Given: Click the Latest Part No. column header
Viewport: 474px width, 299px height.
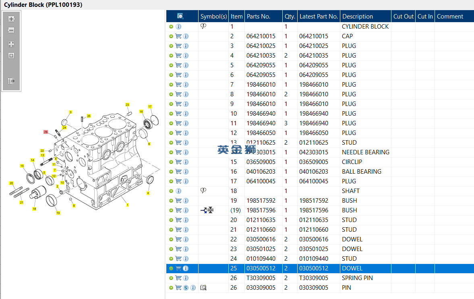Looking at the screenshot, I should click(319, 17).
